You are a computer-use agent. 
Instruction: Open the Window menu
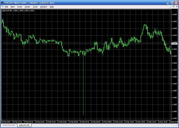(x=44, y=7)
